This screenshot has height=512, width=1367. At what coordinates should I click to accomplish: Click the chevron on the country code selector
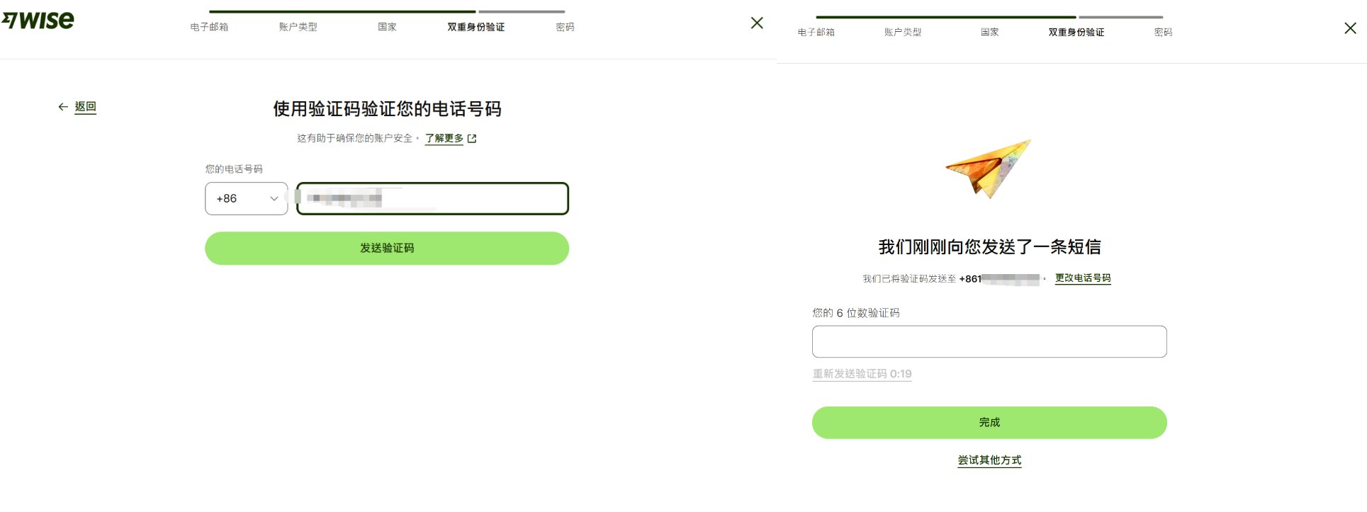(x=273, y=198)
